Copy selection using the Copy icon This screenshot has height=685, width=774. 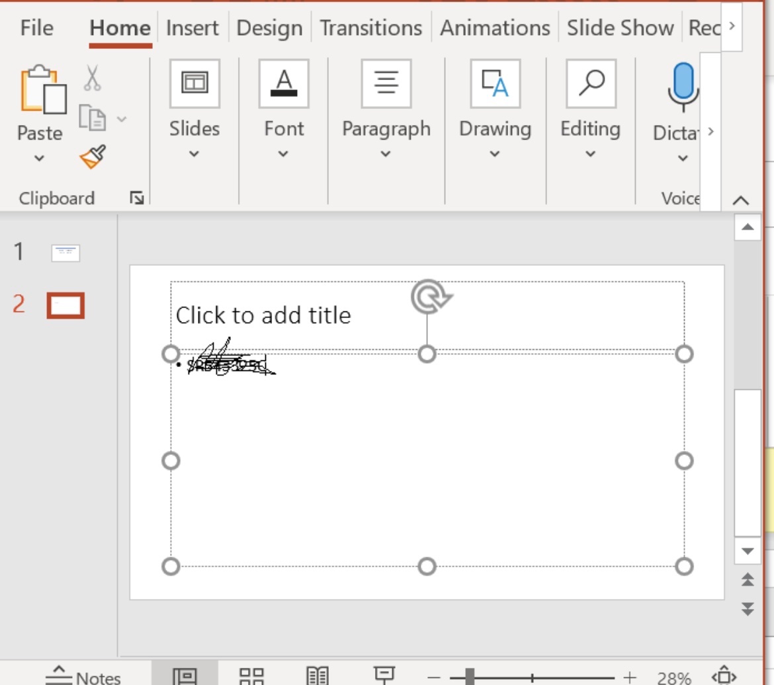point(93,118)
